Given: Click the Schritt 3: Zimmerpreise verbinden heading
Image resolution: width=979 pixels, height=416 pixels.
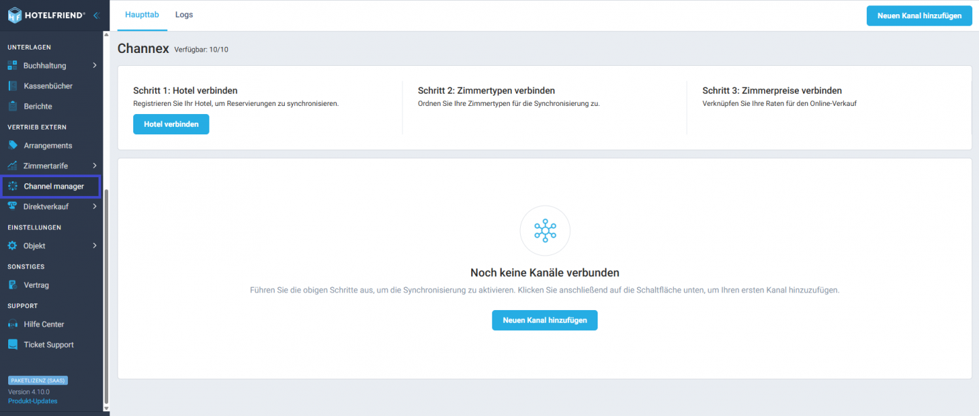Looking at the screenshot, I should (x=772, y=90).
